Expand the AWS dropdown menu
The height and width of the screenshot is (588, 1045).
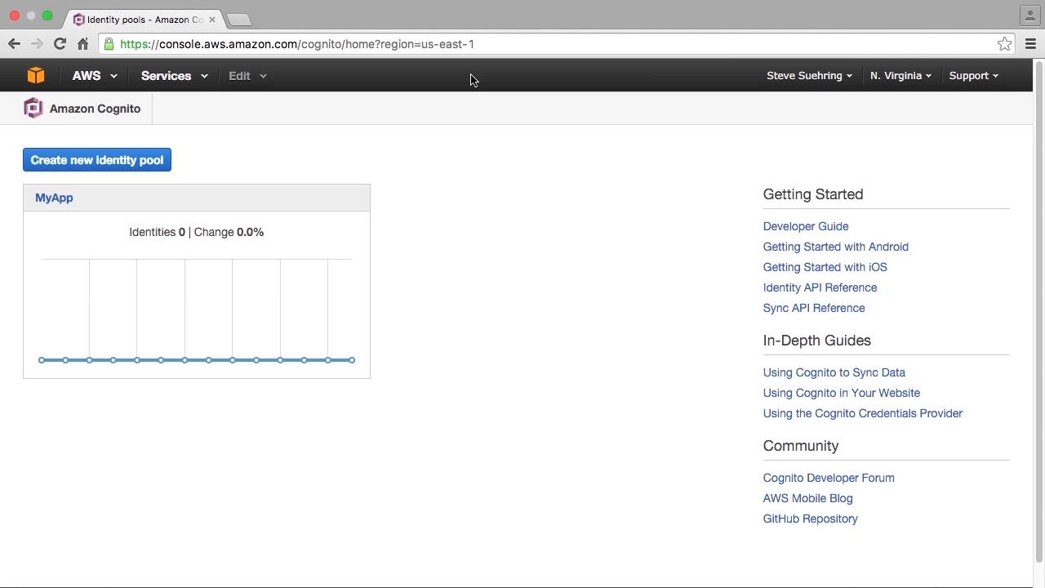[x=95, y=75]
